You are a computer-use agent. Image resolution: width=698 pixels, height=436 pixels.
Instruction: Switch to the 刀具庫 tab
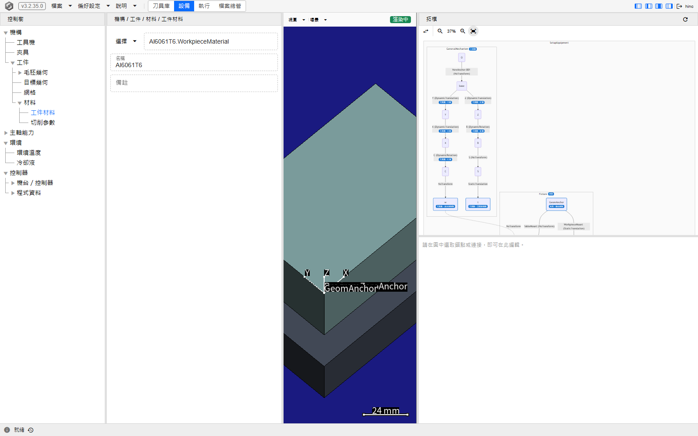pyautogui.click(x=161, y=6)
